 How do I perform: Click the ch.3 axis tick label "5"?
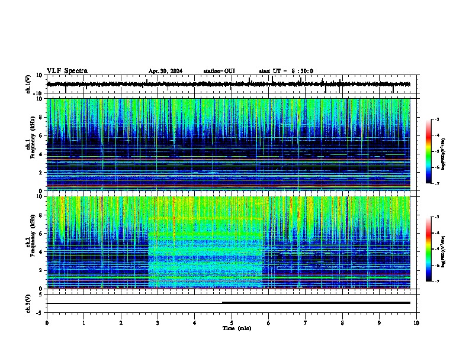41,294
